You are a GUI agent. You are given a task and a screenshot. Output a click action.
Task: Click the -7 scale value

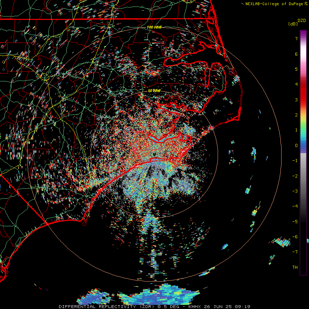295,252
